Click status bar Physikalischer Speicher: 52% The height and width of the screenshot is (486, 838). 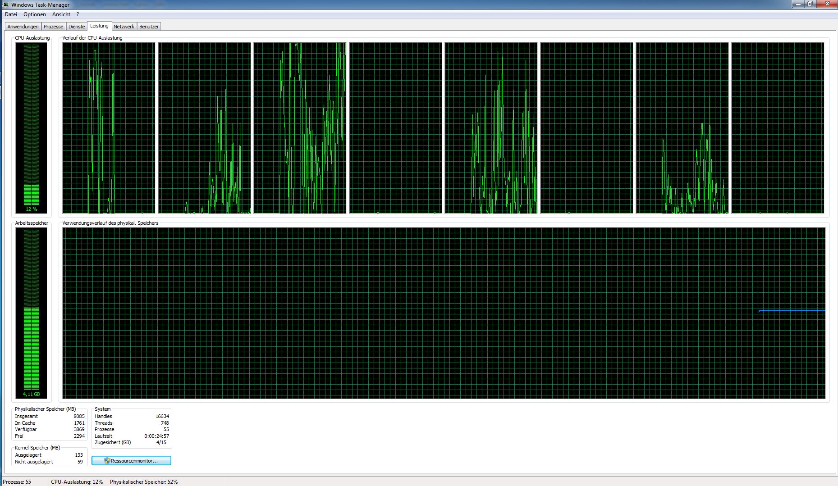(144, 482)
